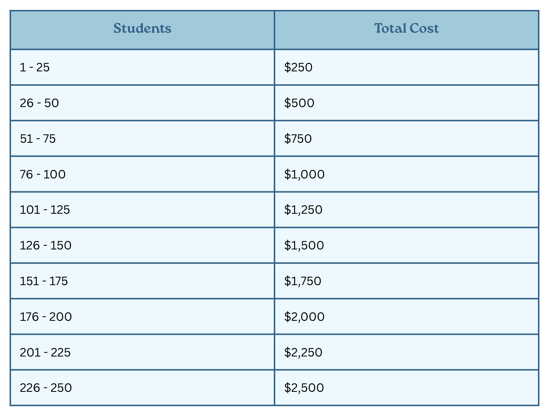Click the $1,750 cost value

[303, 281]
